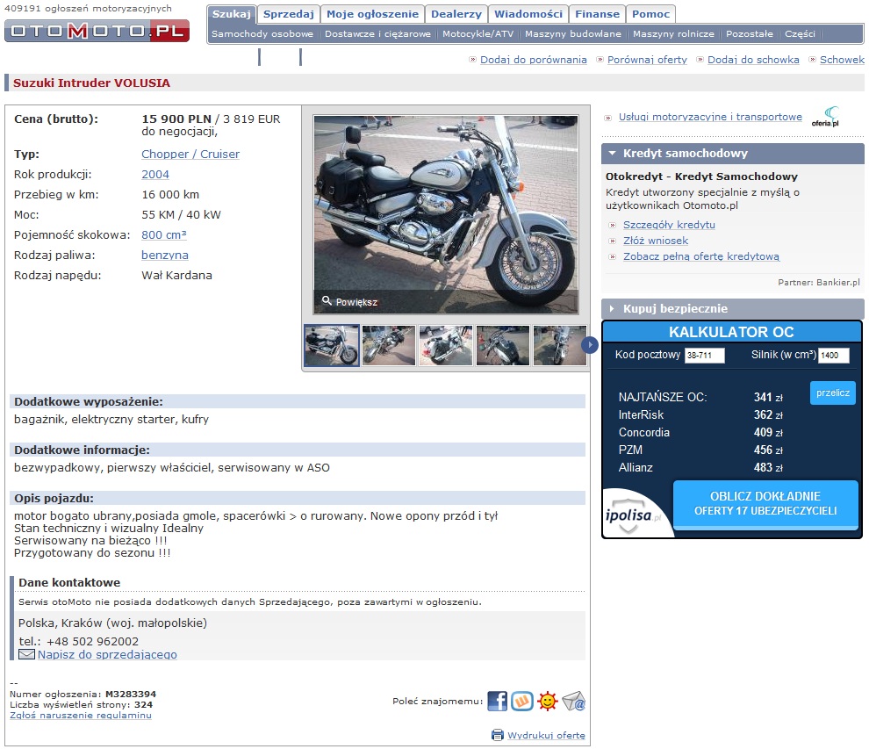Screen dimensions: 869x749
Task: Click the price 15 900 PLN
Action: tap(176, 119)
